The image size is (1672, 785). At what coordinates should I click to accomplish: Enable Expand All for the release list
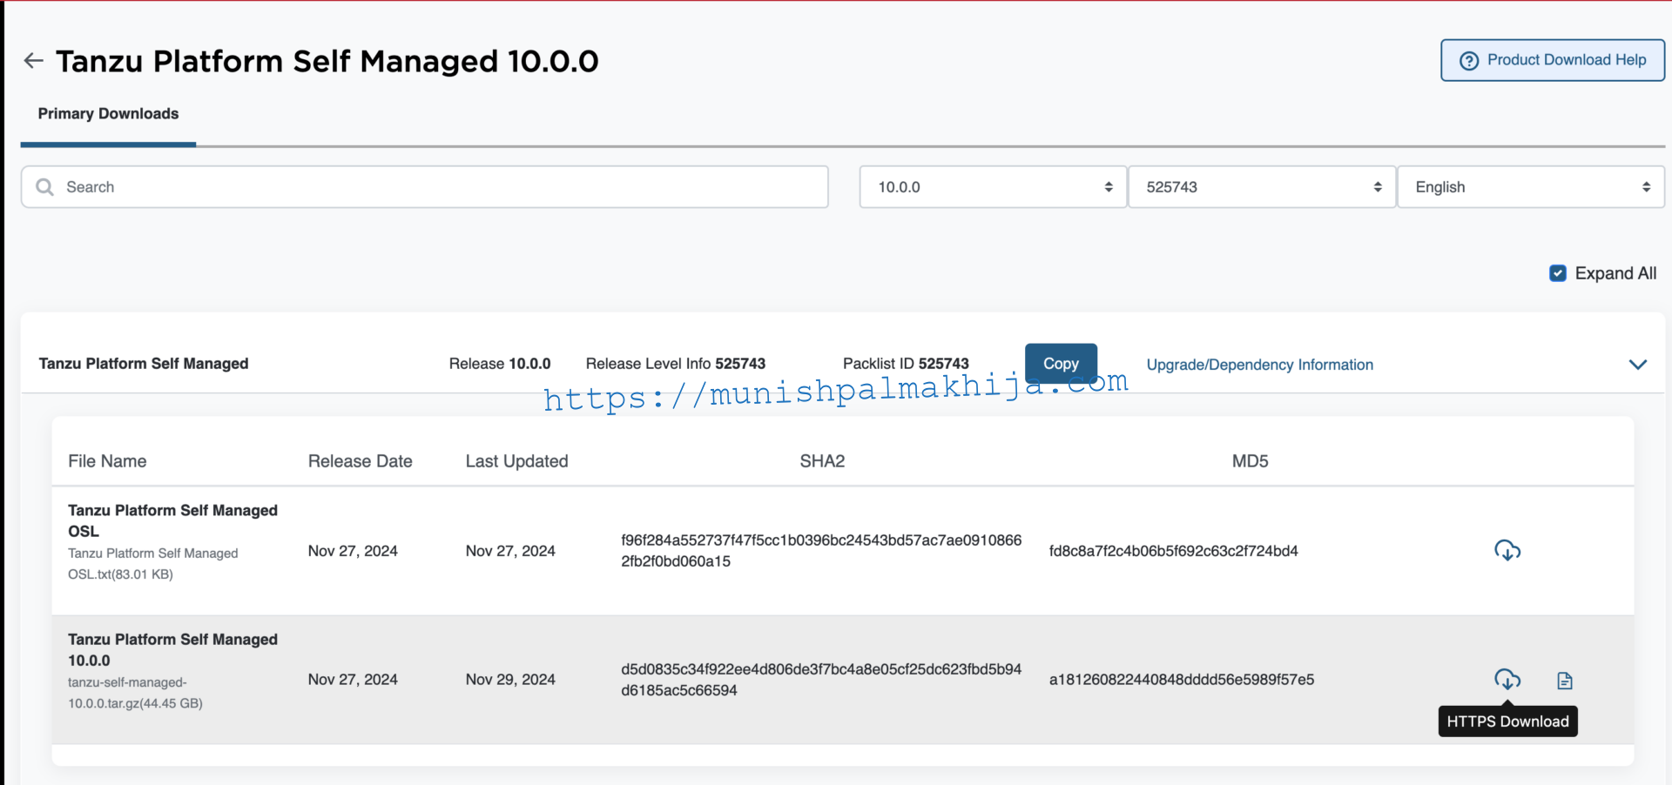click(1558, 273)
